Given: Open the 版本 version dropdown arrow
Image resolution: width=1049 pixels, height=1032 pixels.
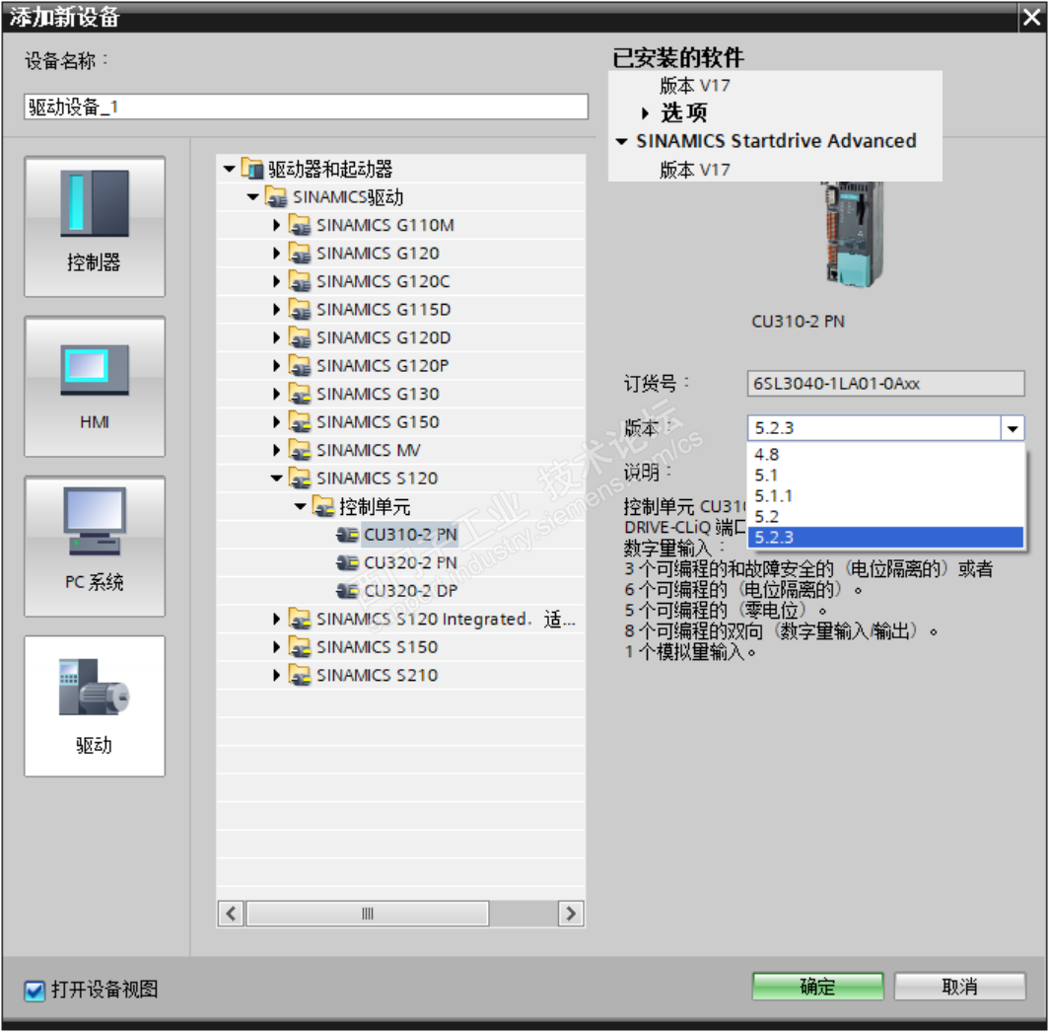Looking at the screenshot, I should 1013,428.
